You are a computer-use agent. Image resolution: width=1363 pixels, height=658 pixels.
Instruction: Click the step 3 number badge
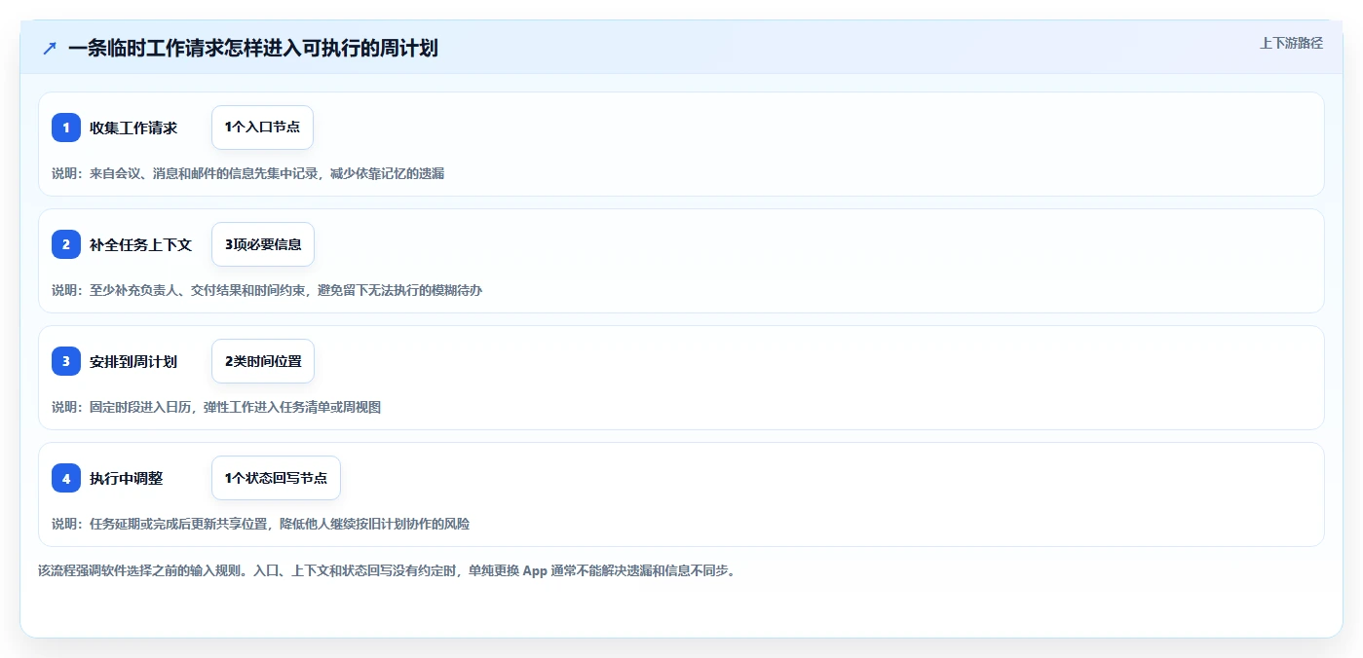pos(66,361)
